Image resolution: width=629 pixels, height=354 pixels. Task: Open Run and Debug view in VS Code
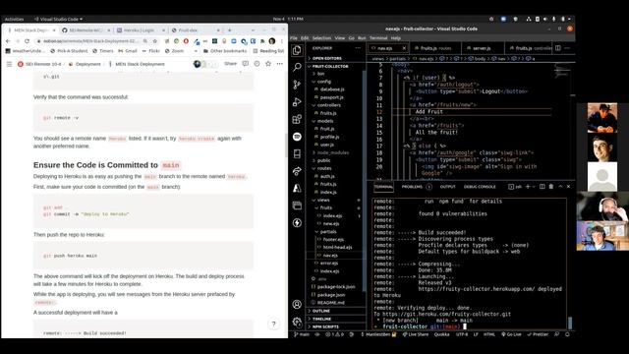tap(297, 102)
